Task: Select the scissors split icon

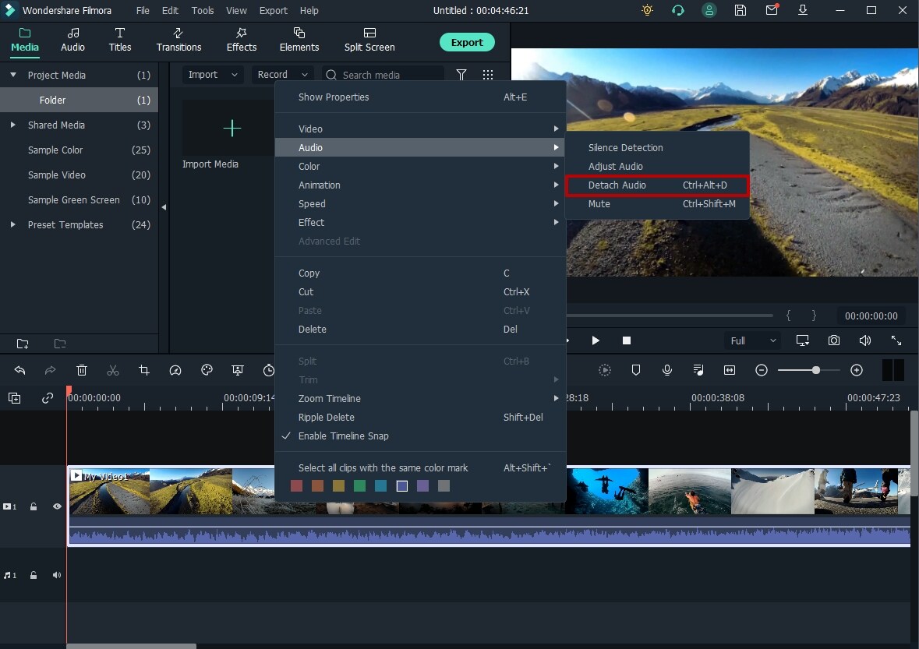Action: [113, 370]
